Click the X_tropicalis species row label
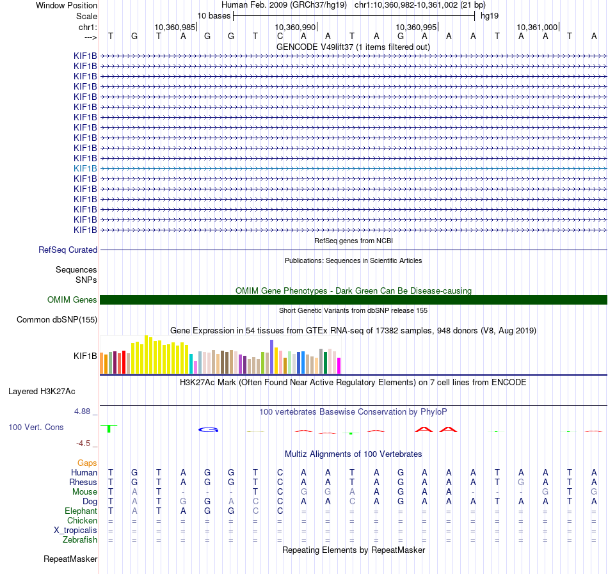 76,530
